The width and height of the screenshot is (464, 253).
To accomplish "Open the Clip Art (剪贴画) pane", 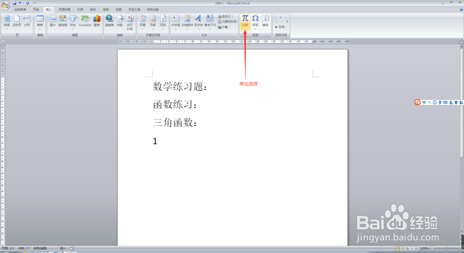I will point(63,22).
